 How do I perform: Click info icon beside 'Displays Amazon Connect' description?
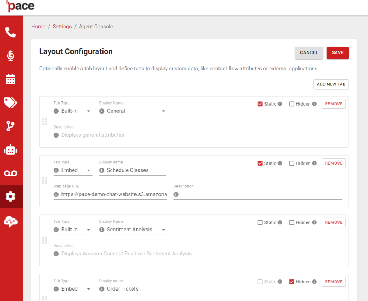pyautogui.click(x=56, y=254)
